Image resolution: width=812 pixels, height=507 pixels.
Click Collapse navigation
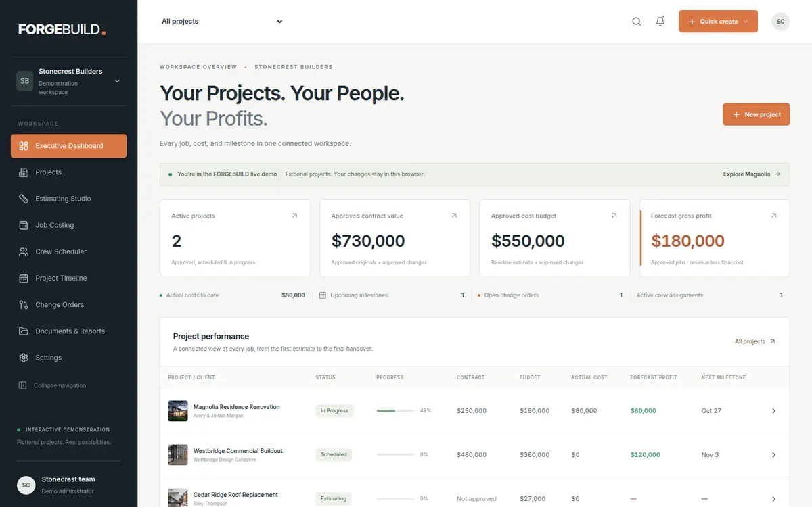52,385
